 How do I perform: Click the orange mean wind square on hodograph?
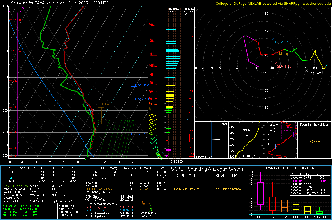[280, 53]
